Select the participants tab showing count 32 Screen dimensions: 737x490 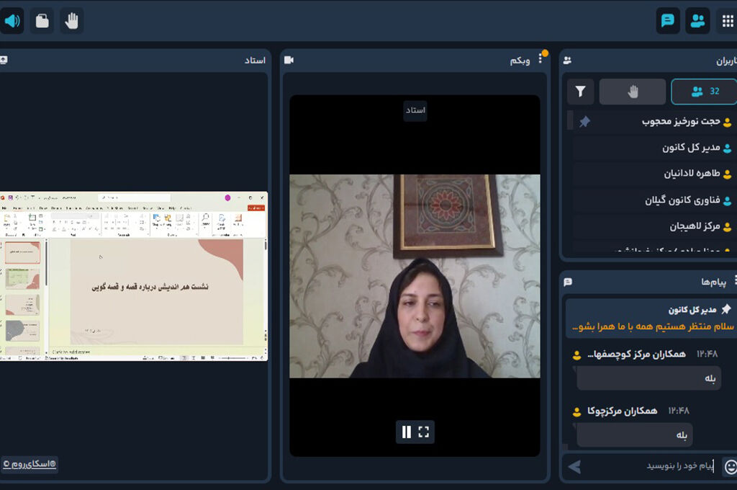(x=703, y=92)
